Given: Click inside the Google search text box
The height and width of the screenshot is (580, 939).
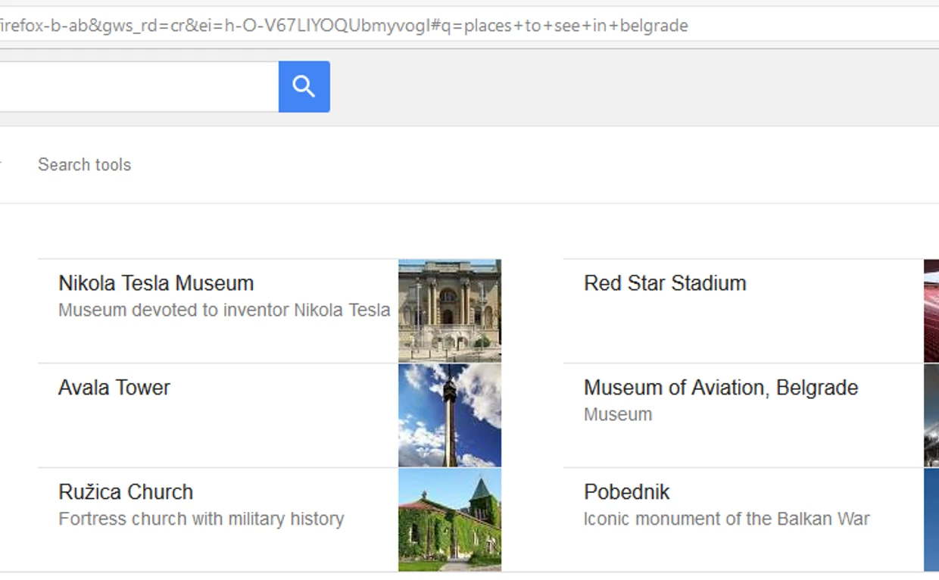Looking at the screenshot, I should click(136, 86).
